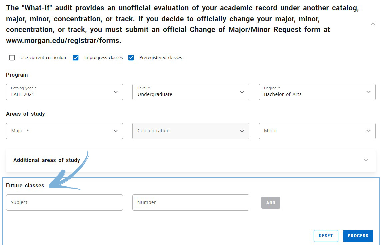This screenshot has height=248, width=382.
Task: Click the PROCESS button
Action: pos(358,236)
